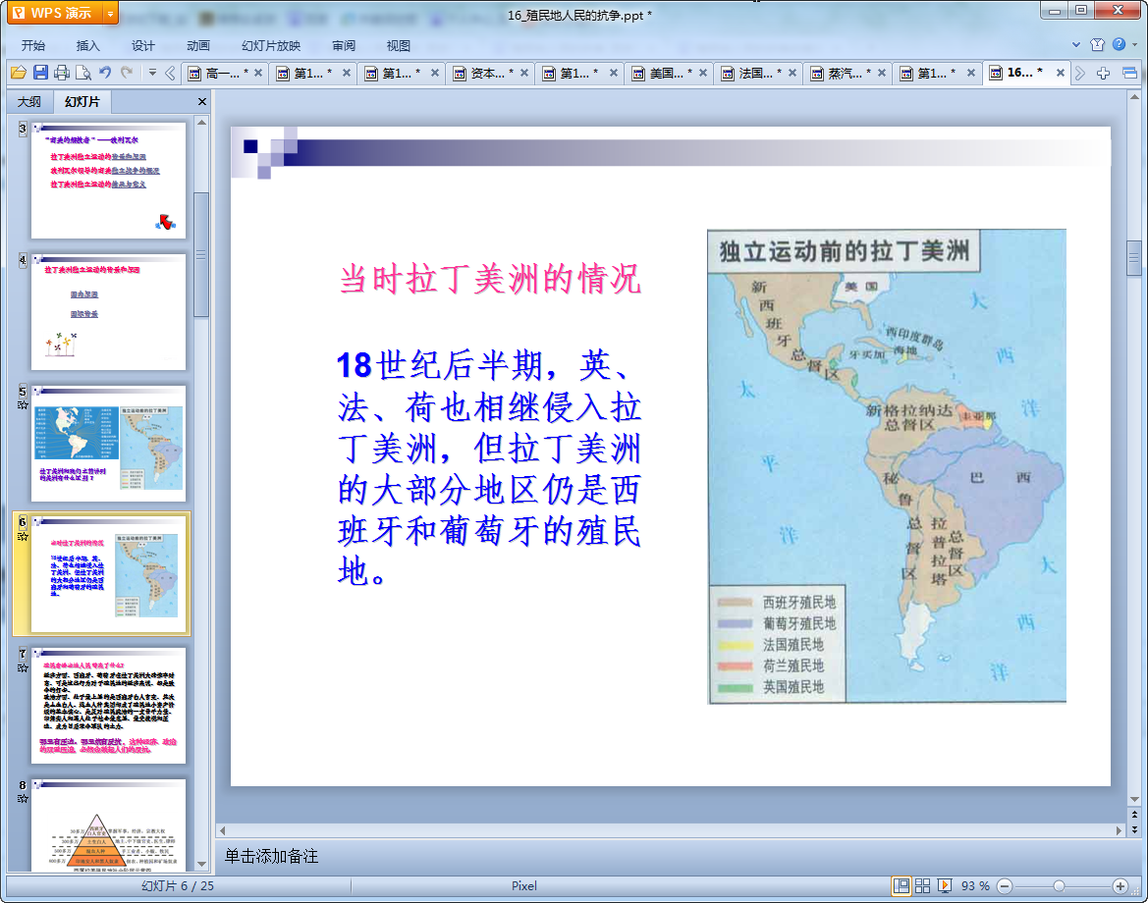The image size is (1148, 903).
Task: Switch the side panel to 大纲 outline tab
Action: [x=29, y=102]
